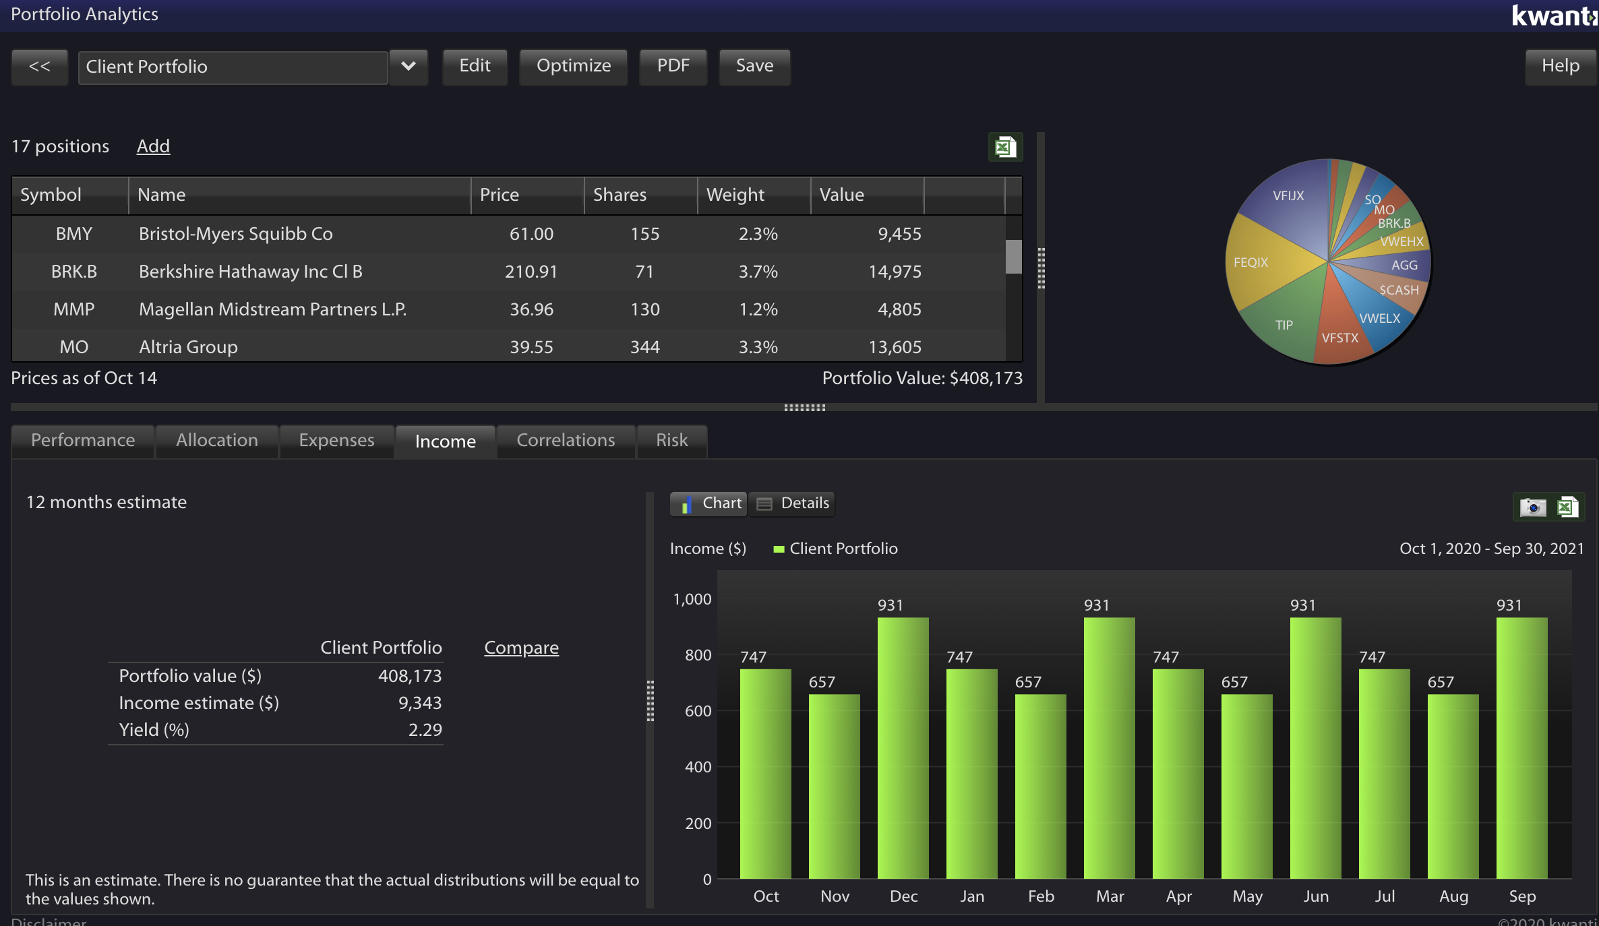
Task: Click the vertical splitter beside positions table
Action: 1041,268
